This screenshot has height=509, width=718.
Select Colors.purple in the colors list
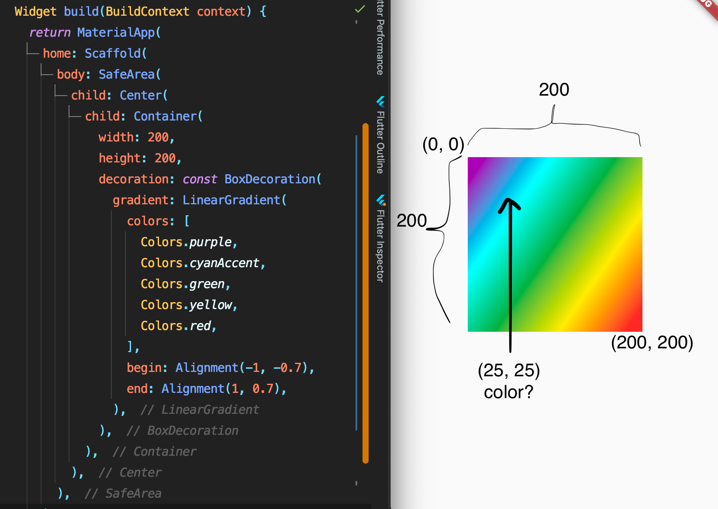point(188,242)
